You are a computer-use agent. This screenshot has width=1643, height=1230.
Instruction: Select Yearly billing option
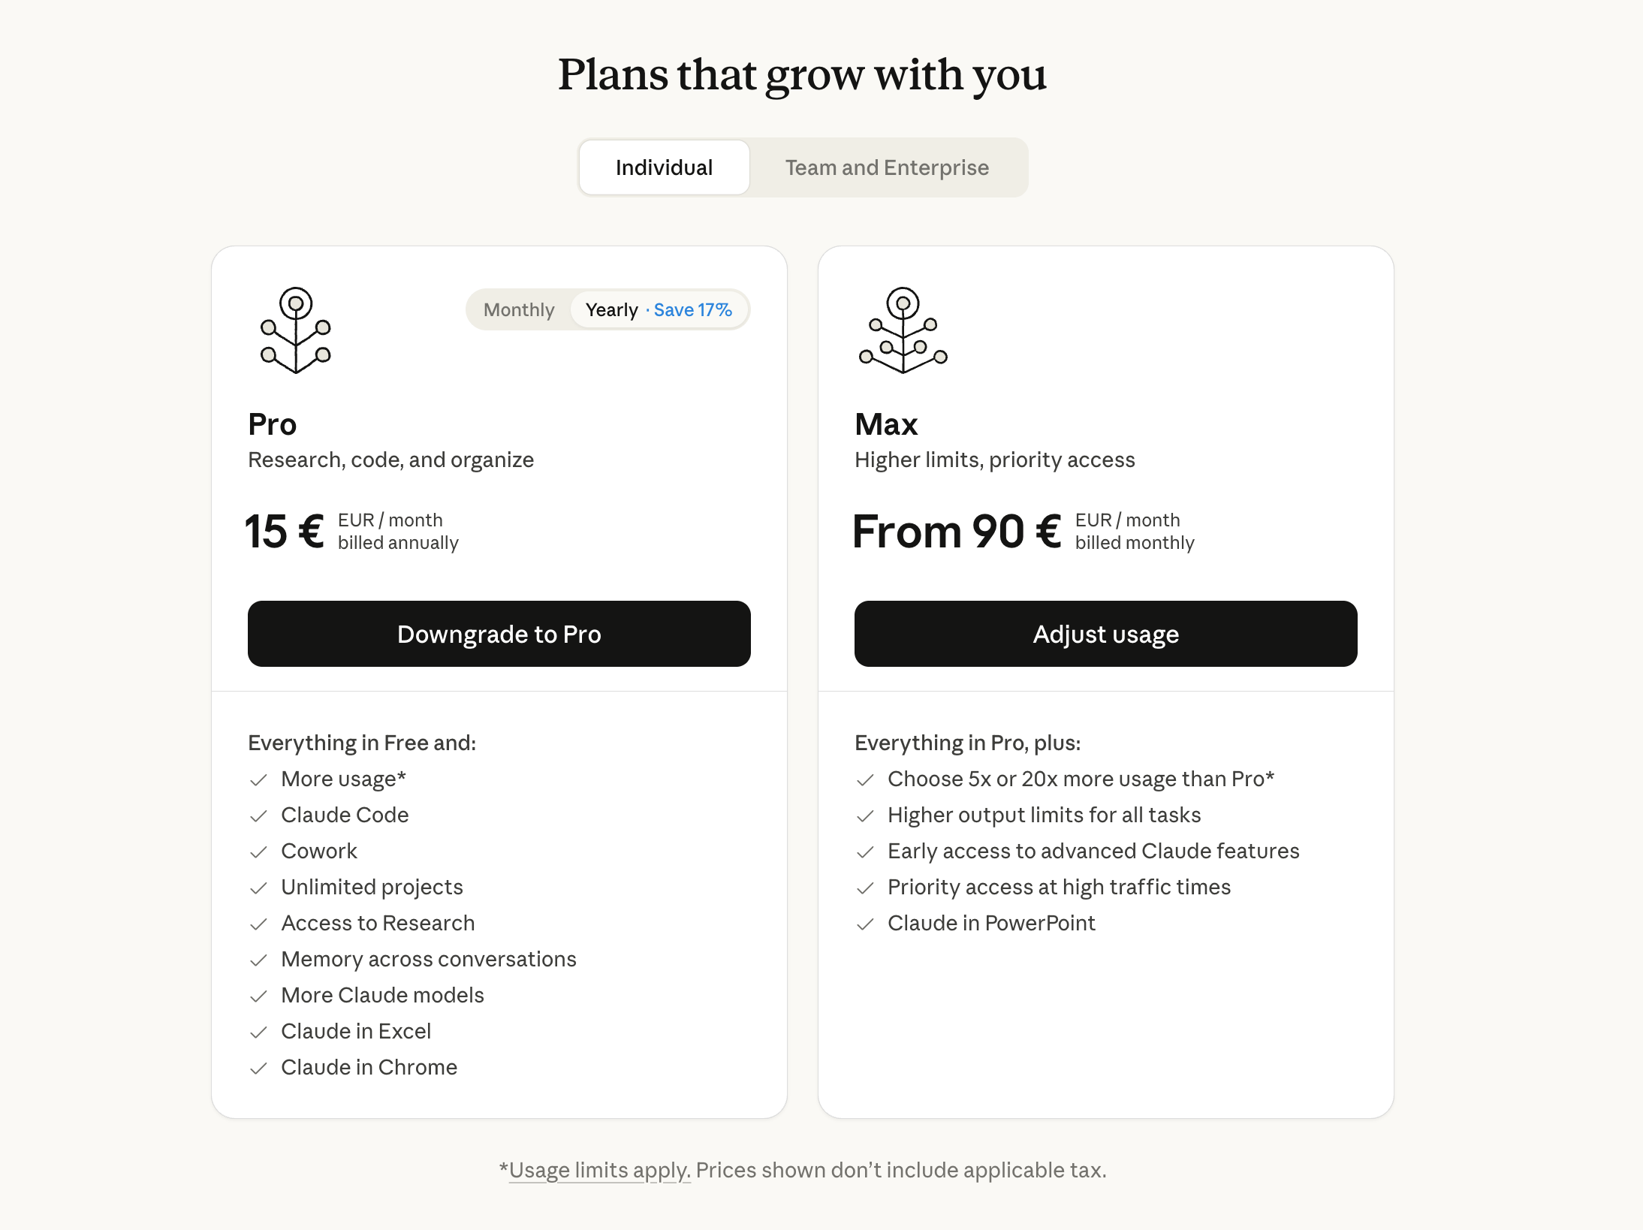[611, 309]
